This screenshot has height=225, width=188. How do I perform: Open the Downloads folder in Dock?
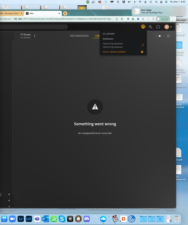(160, 219)
